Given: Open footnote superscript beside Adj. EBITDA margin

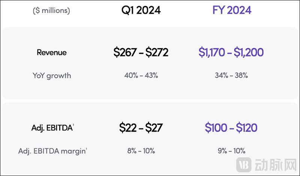Looking at the screenshot, I should click(87, 149).
